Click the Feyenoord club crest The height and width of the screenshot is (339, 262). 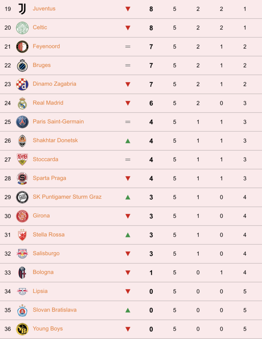click(x=22, y=46)
